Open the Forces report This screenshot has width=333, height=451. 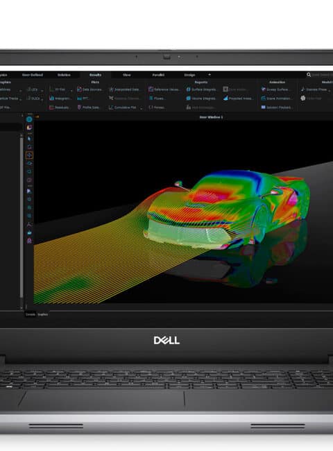157,108
